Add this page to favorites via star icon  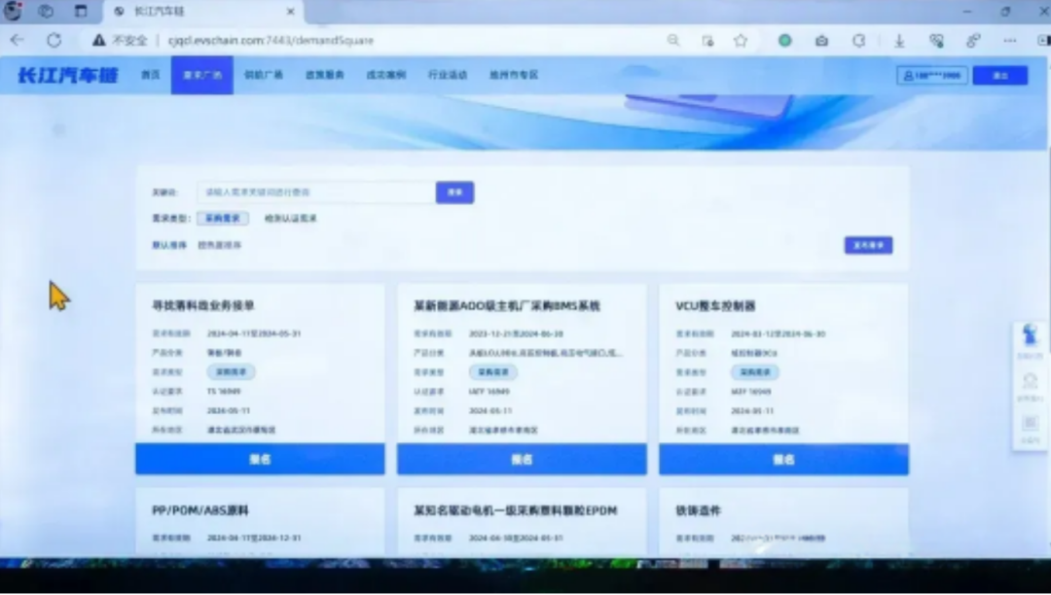tap(740, 41)
